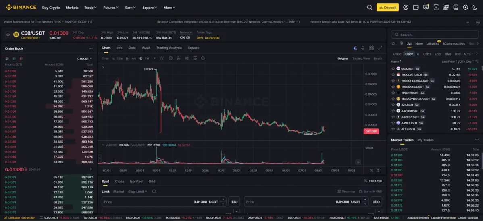Open the Futures menu dropdown
Screen dimensions: 483x221
coord(111,8)
